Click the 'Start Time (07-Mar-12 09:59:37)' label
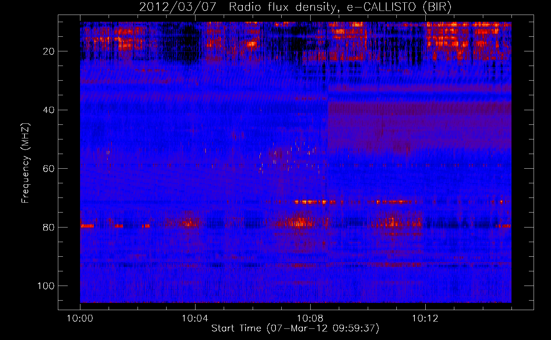This screenshot has height=340, width=551. point(295,328)
